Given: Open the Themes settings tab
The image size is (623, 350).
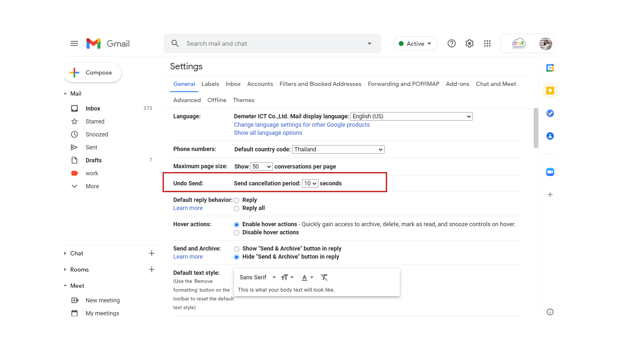Looking at the screenshot, I should [x=244, y=100].
